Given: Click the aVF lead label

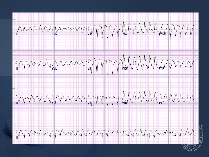Looking at the screenshot, I should (54, 103).
